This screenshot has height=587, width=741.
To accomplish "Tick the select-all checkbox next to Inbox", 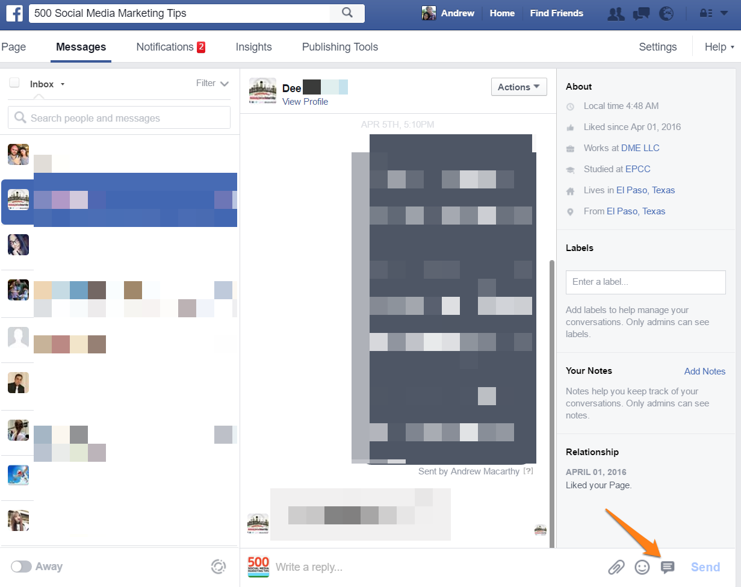I will pyautogui.click(x=14, y=83).
